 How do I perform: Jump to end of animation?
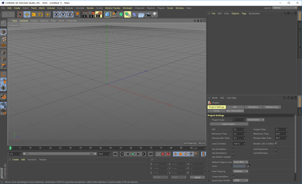(151, 154)
